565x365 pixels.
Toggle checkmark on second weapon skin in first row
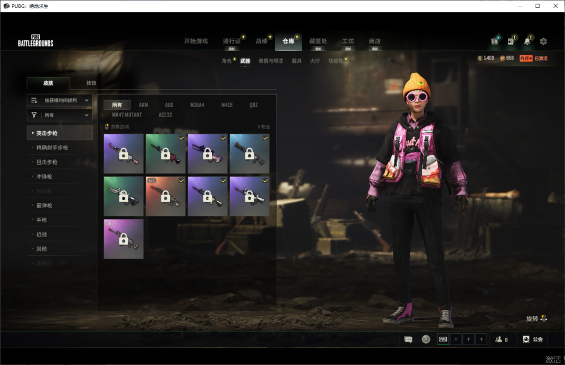coord(182,138)
